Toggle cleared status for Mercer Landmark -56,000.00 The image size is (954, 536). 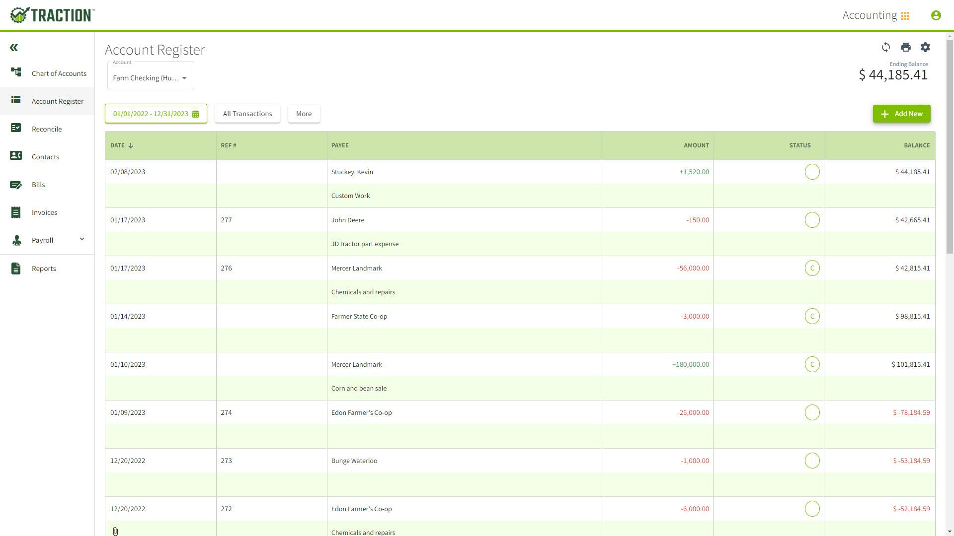pyautogui.click(x=812, y=268)
